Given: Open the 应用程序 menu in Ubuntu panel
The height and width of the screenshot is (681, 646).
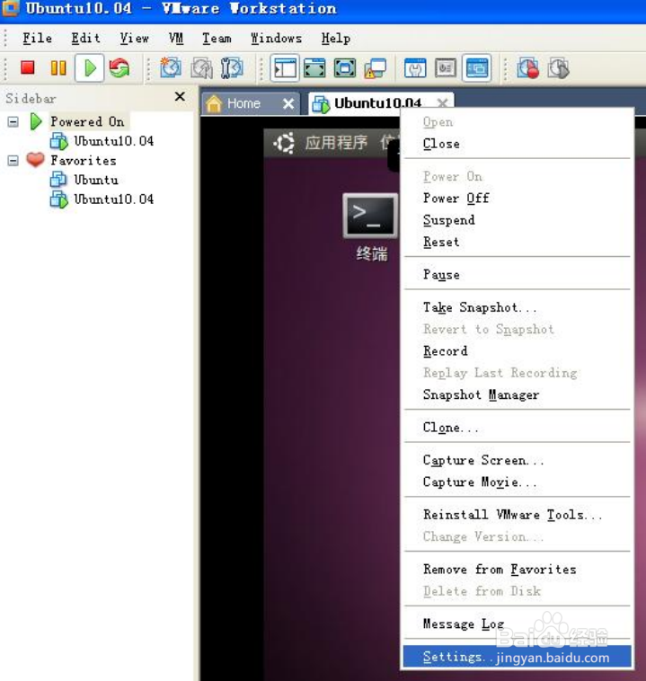Looking at the screenshot, I should click(x=336, y=143).
